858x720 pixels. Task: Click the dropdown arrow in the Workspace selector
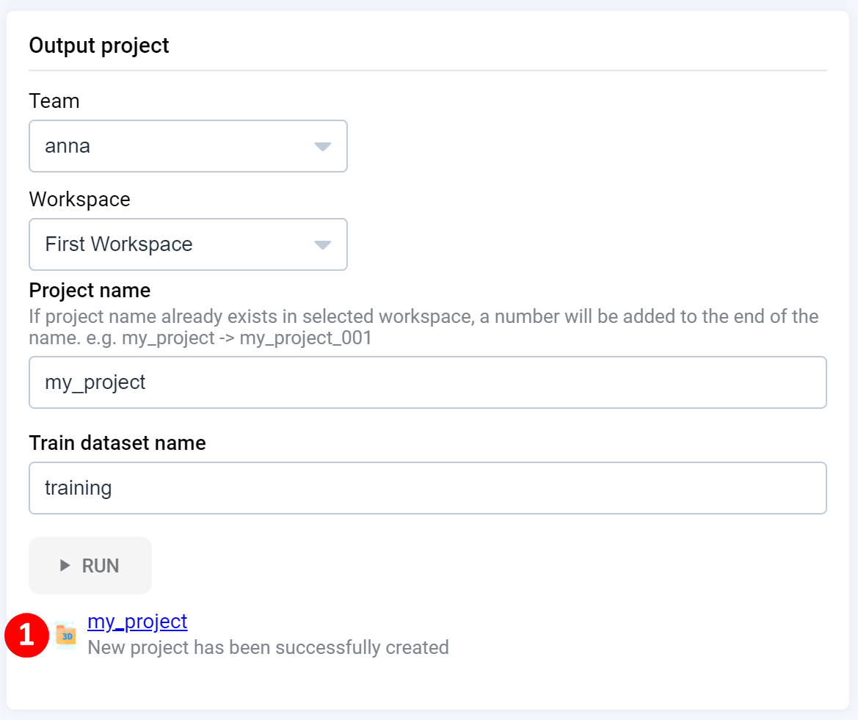point(323,244)
